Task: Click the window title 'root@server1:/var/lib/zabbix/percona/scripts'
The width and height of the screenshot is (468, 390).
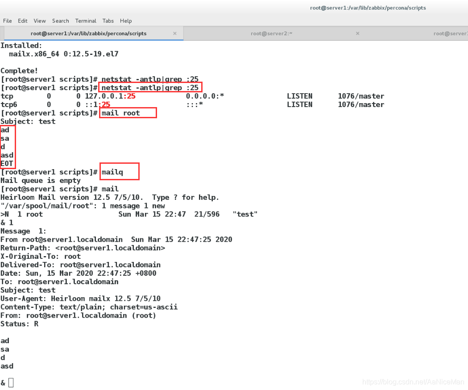Action: [x=368, y=8]
